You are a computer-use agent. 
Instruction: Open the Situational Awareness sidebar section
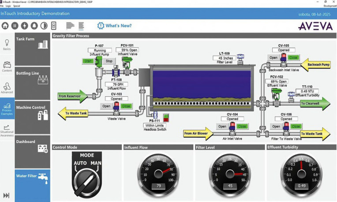(x=7, y=131)
